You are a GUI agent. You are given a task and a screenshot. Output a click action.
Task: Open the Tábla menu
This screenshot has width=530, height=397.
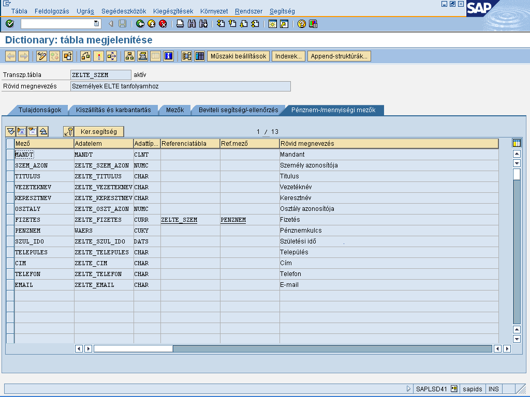(19, 11)
